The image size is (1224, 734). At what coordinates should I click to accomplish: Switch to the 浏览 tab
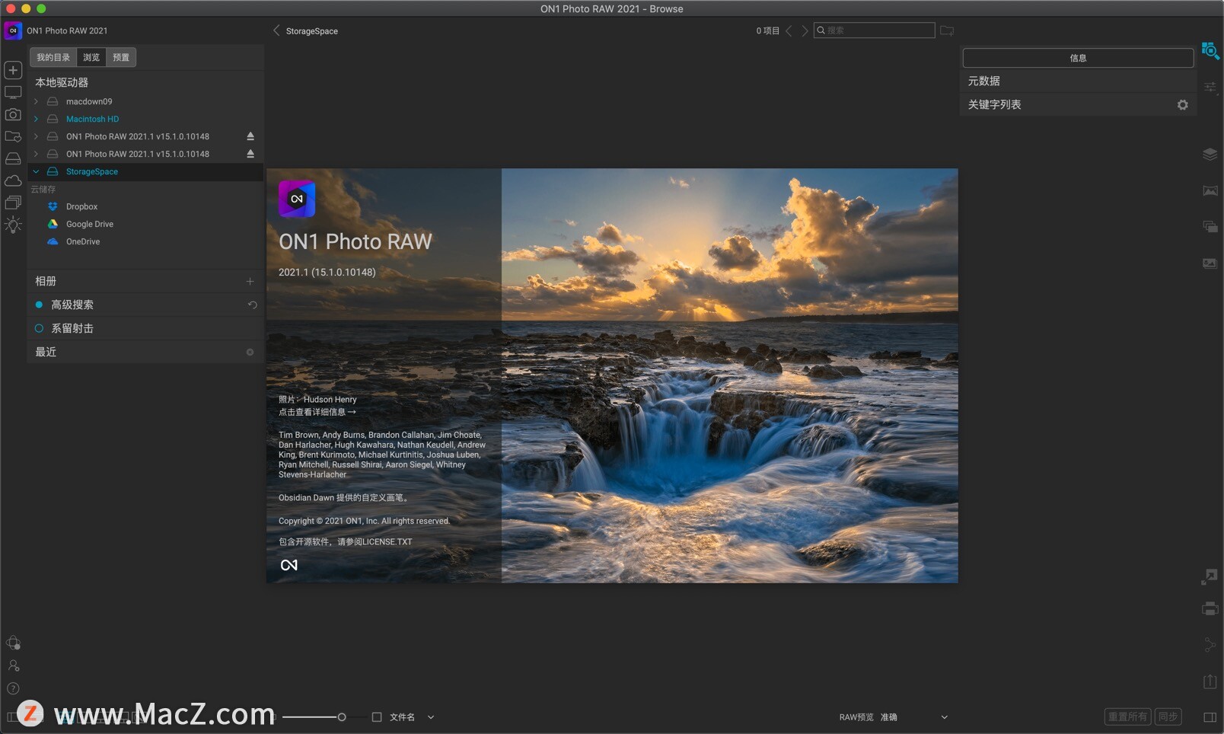point(91,57)
